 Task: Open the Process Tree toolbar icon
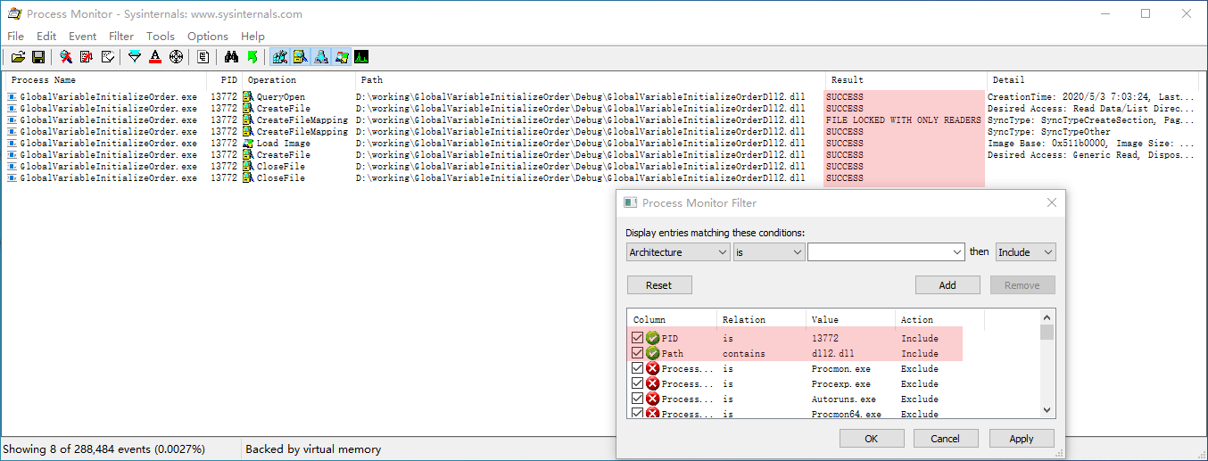[x=203, y=57]
